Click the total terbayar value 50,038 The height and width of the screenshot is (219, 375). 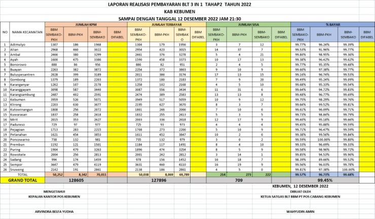pos(139,175)
